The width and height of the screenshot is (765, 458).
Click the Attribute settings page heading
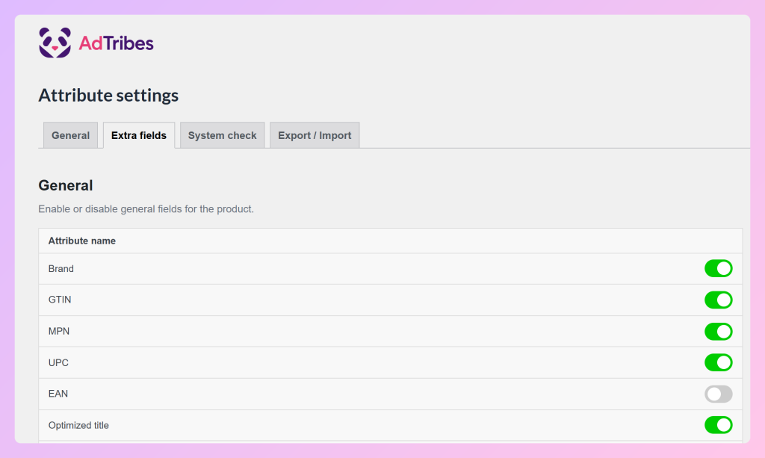click(108, 95)
